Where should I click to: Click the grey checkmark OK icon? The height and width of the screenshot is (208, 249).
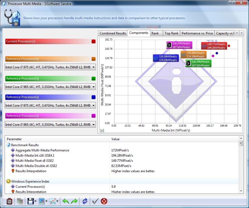(x=95, y=201)
